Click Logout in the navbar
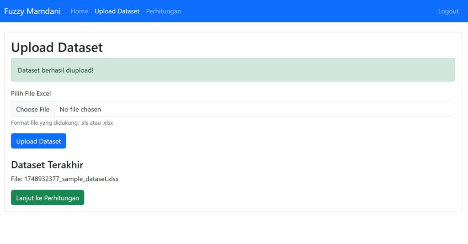 pyautogui.click(x=448, y=11)
